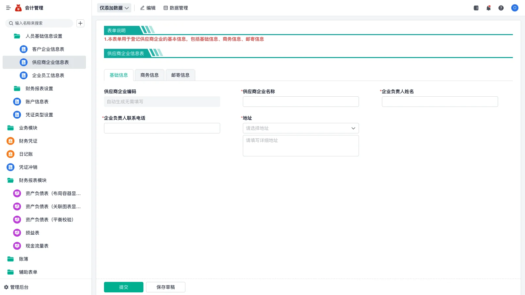Expand the 账簿 folder
Viewport: 525px width, 295px height.
click(x=23, y=259)
